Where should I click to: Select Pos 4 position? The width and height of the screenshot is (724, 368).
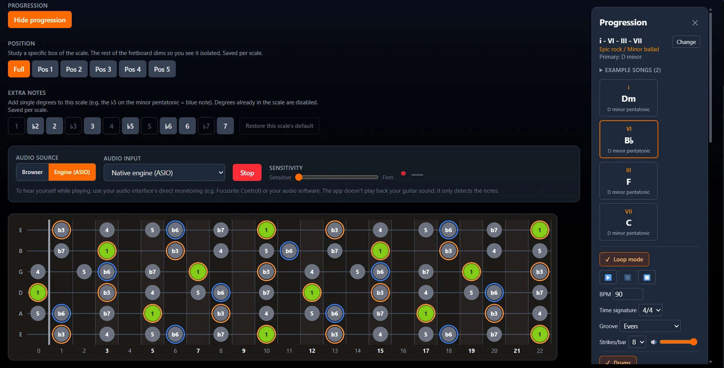click(x=132, y=69)
